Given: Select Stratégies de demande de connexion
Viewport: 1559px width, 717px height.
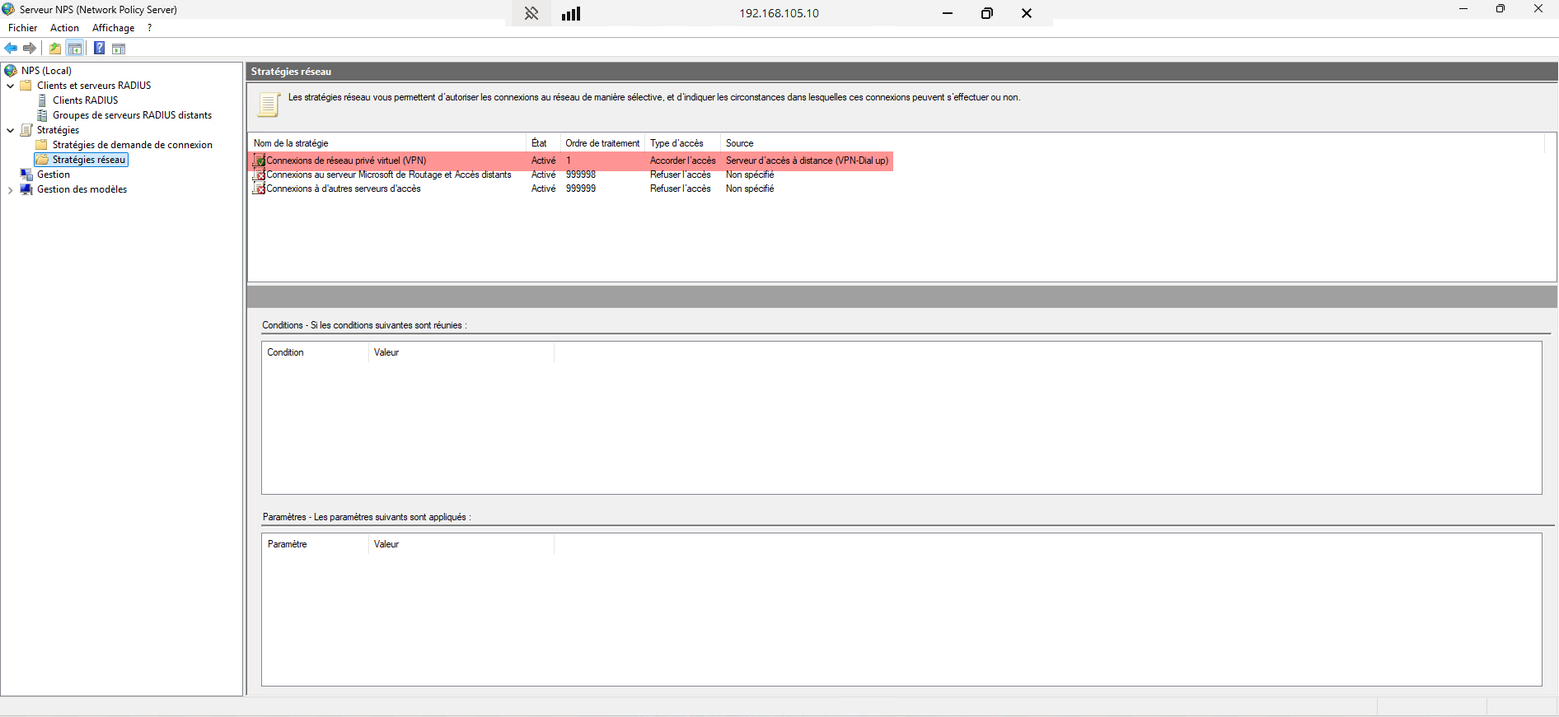Looking at the screenshot, I should (x=132, y=145).
